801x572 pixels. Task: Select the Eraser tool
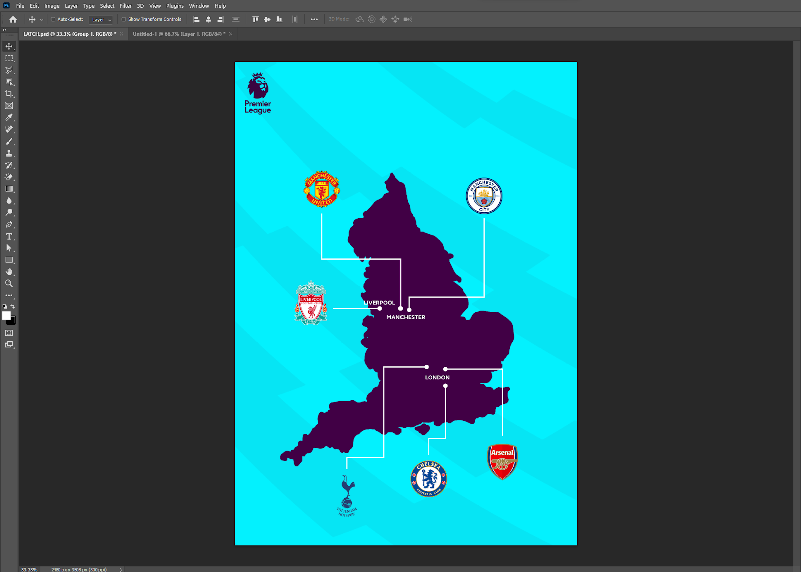[x=9, y=177]
